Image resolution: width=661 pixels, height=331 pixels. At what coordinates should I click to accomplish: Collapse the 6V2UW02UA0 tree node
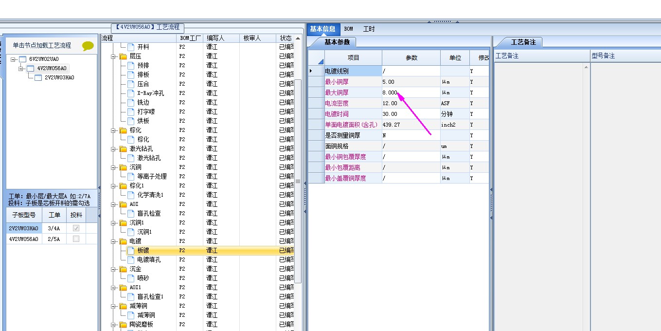coord(13,59)
